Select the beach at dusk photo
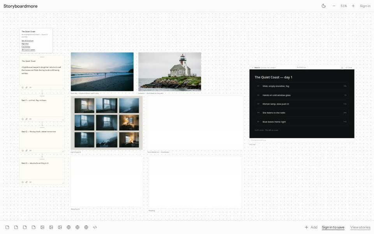This screenshot has height=234, width=374. click(x=102, y=72)
